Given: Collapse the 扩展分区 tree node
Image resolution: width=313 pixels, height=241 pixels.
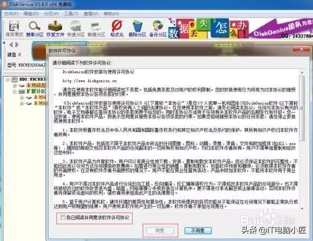Looking at the screenshot, I should (15, 91).
